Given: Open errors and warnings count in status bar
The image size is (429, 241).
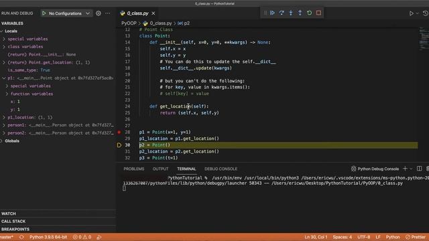Looking at the screenshot, I should click(82, 237).
